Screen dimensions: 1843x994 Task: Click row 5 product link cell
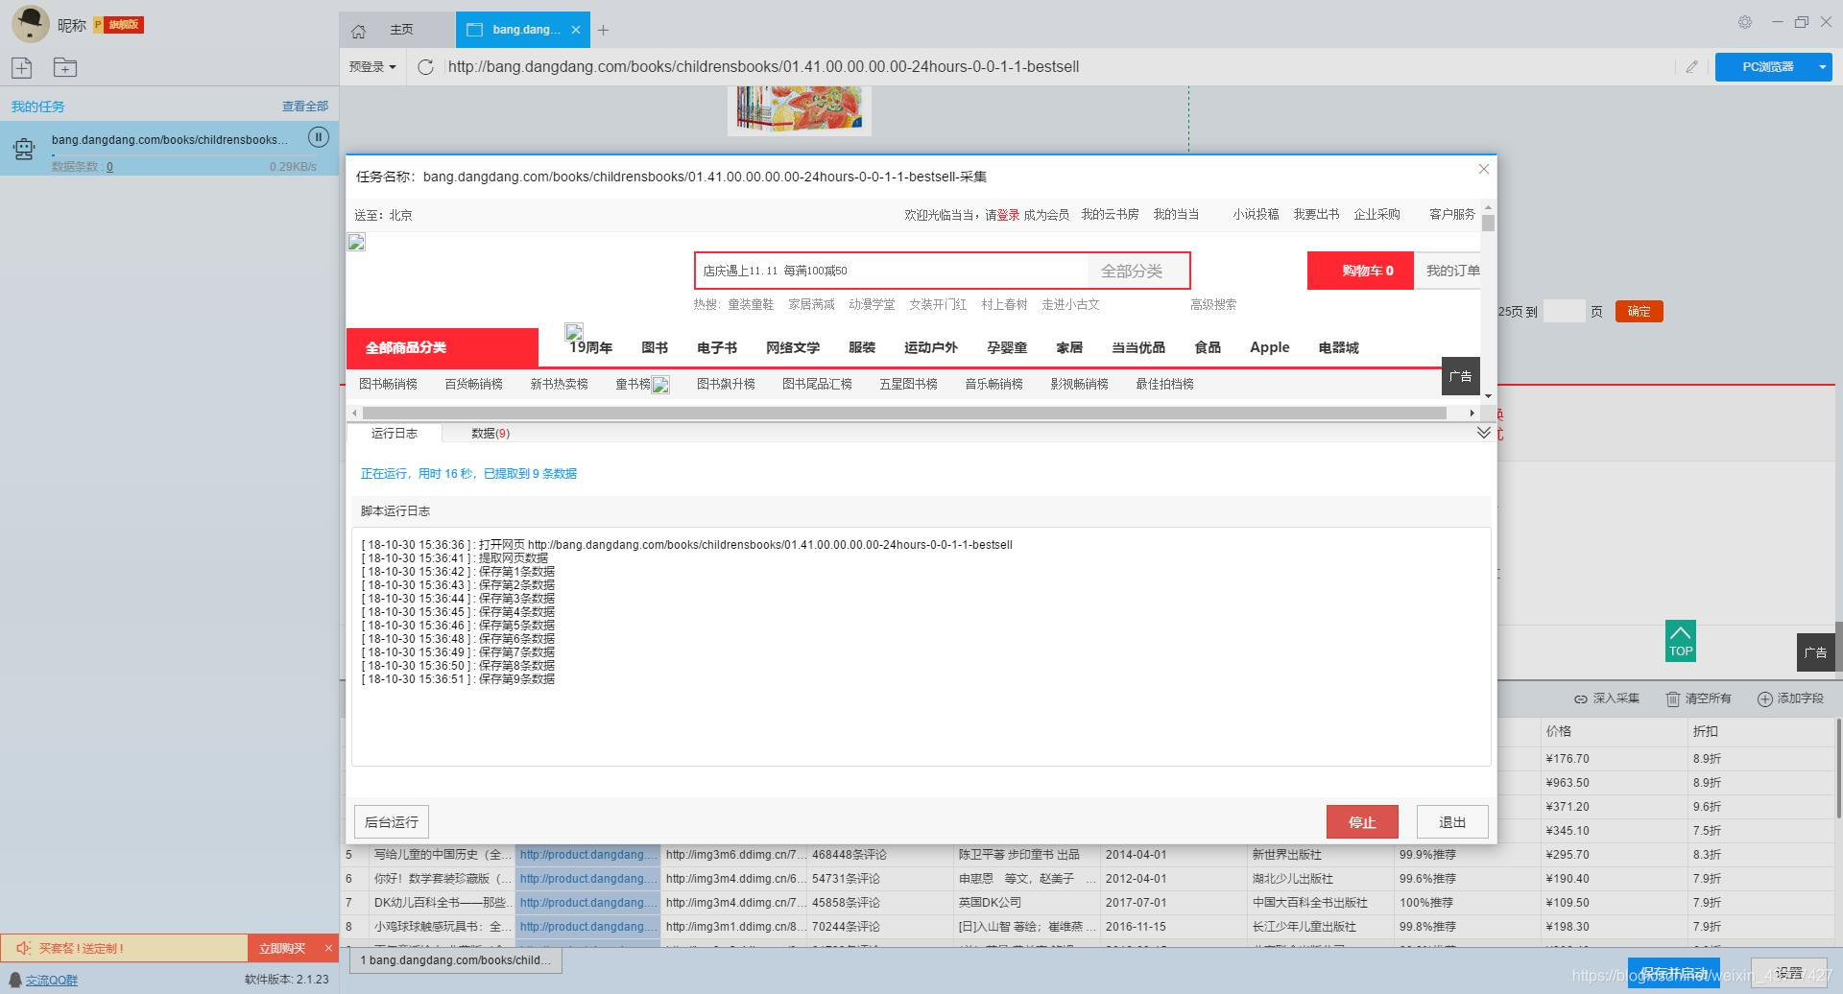coord(588,855)
